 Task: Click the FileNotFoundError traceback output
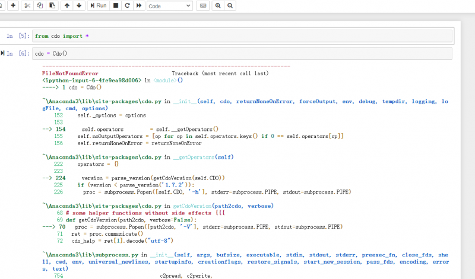click(70, 73)
